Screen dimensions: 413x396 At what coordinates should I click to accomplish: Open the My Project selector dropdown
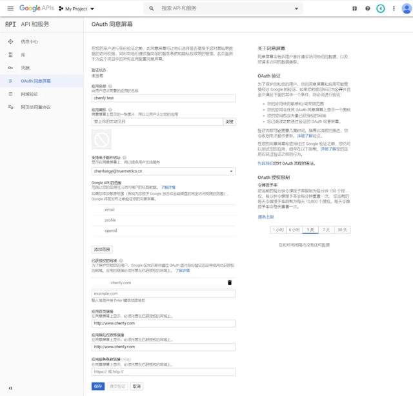(76, 8)
